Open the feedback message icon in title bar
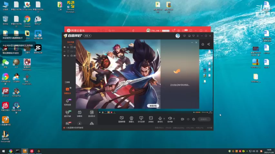275x154 pixels. [x=184, y=36]
